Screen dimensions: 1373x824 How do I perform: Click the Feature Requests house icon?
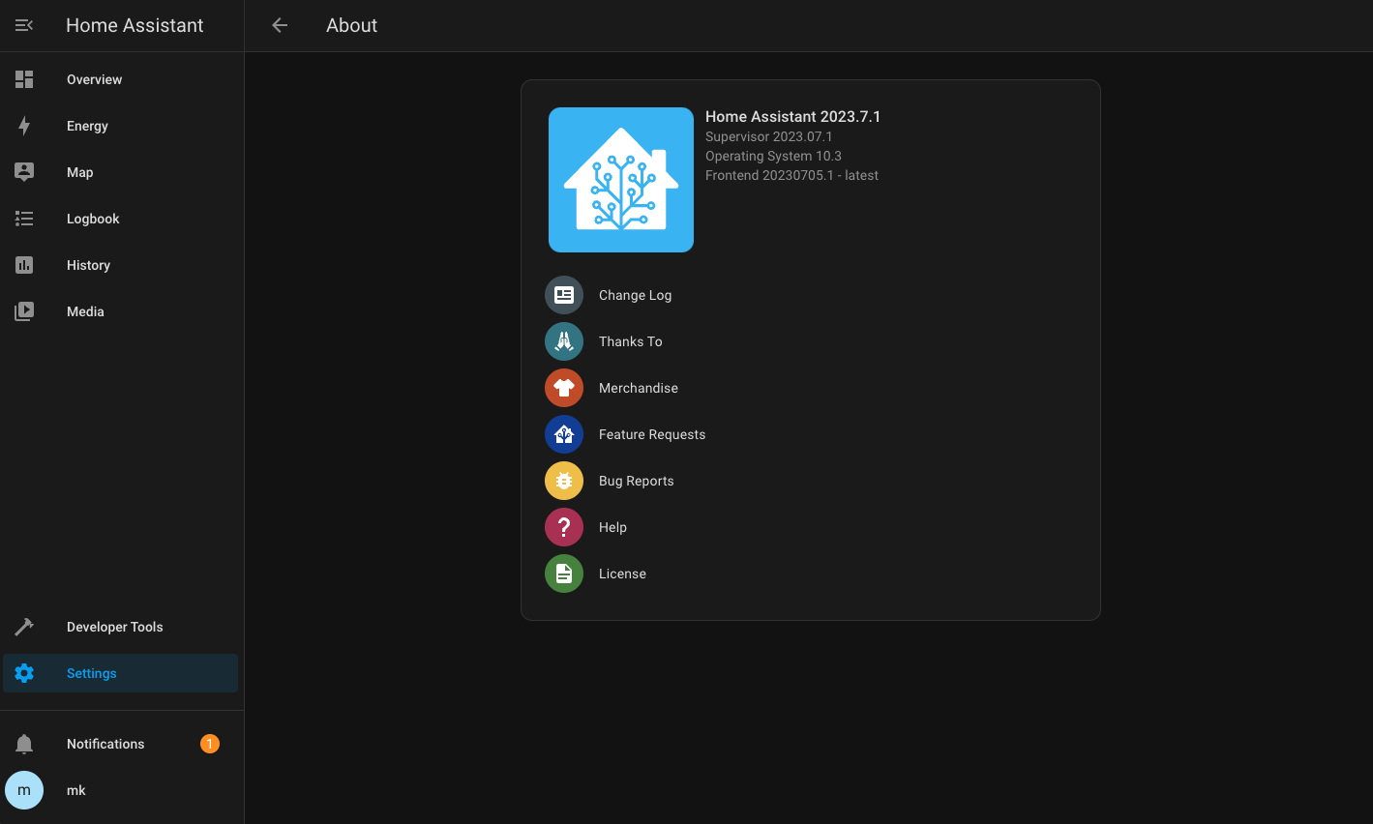coord(564,434)
